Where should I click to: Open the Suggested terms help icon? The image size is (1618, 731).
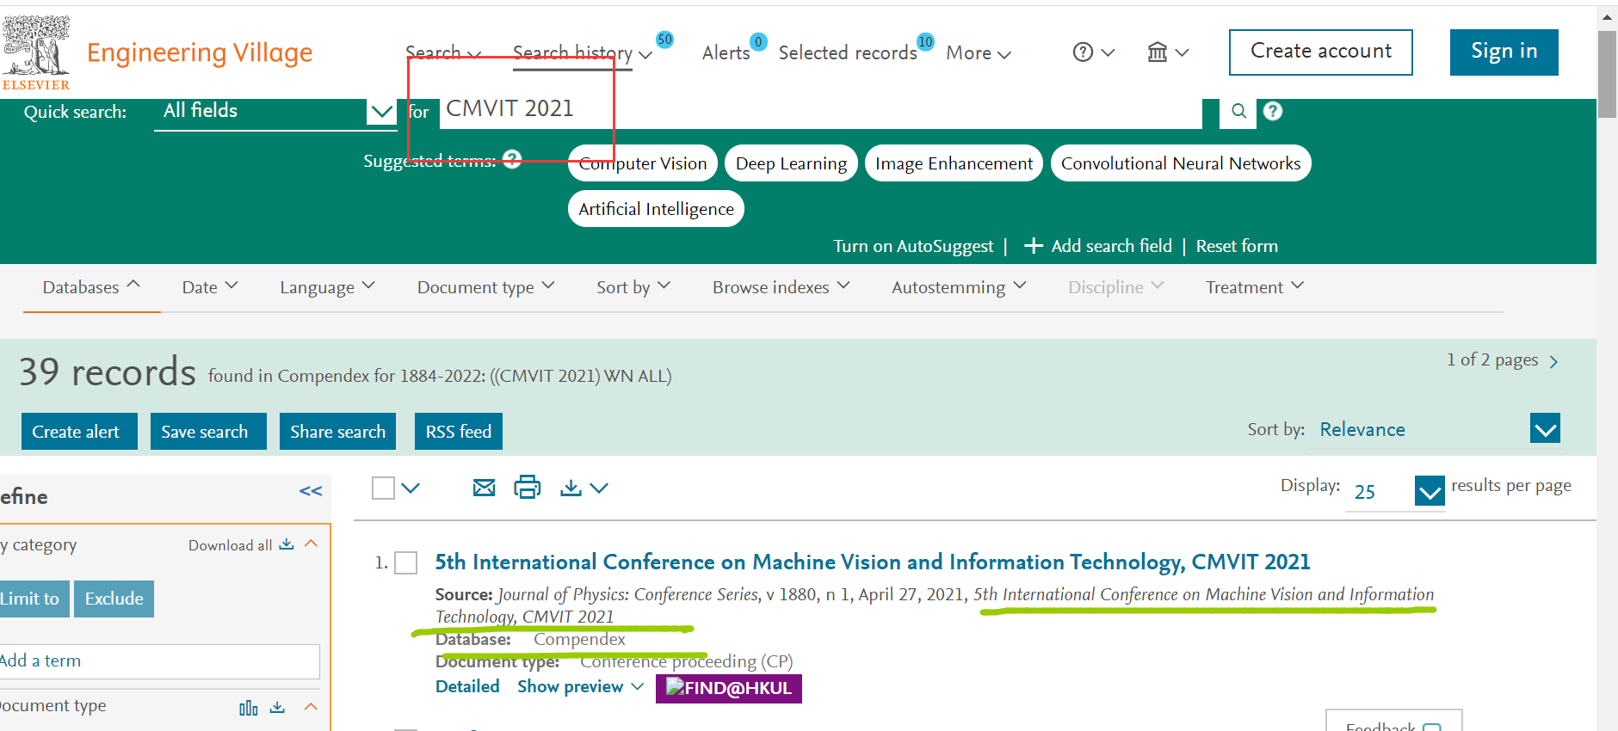coord(512,159)
